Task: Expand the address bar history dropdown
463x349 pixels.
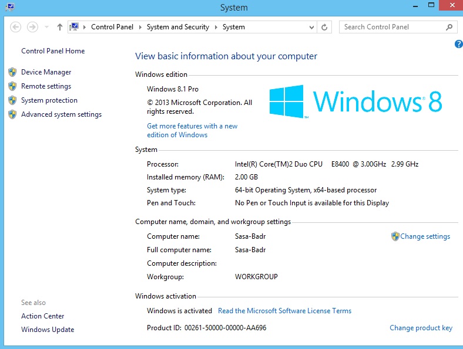Action: point(311,27)
